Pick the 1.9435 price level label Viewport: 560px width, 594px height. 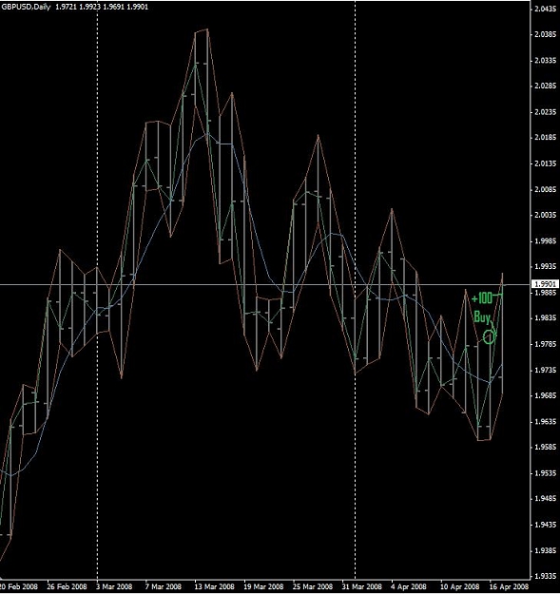click(546, 525)
